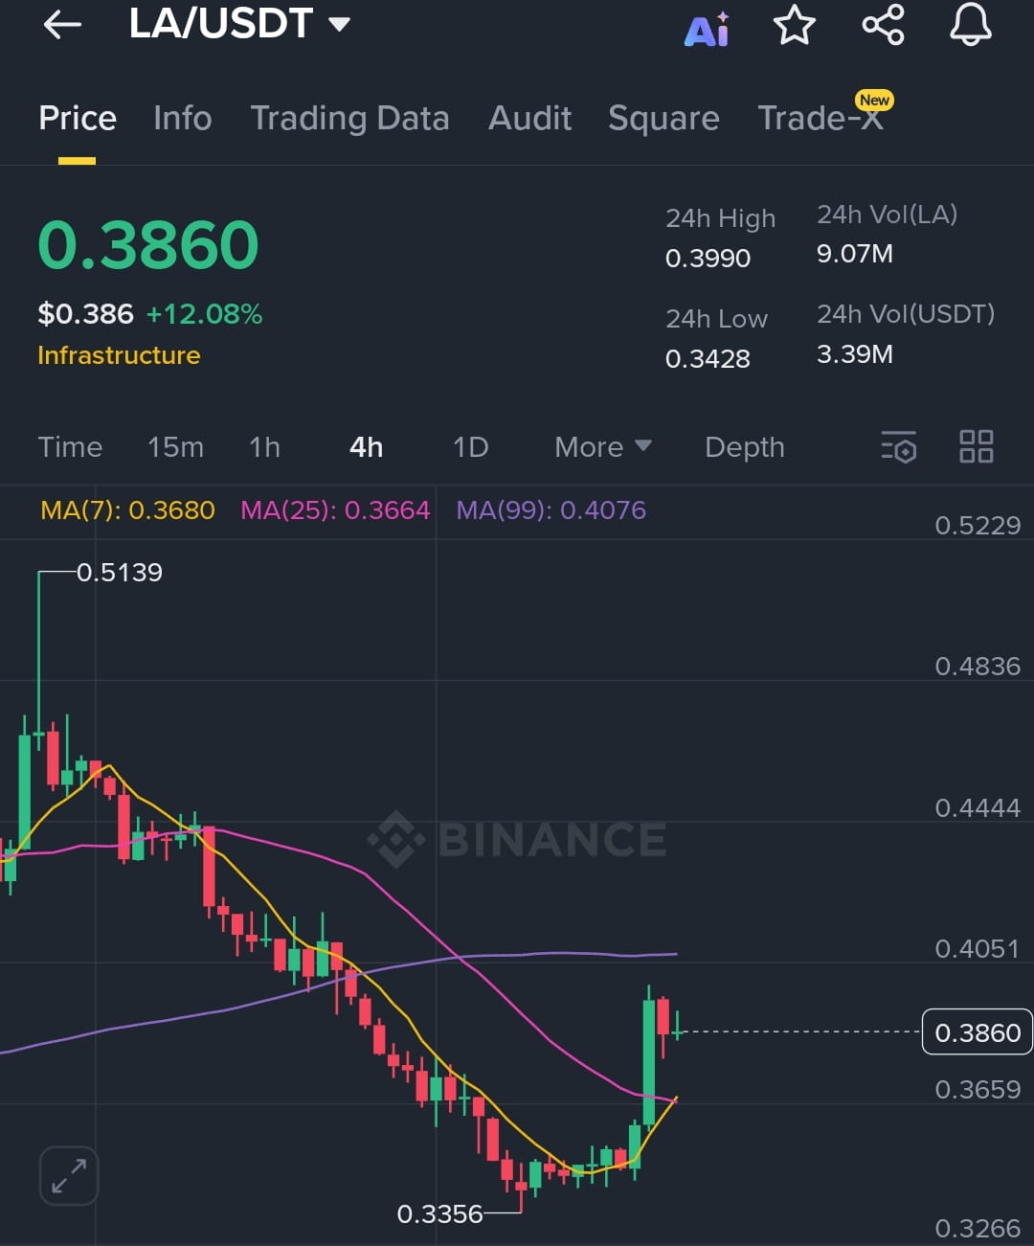
Task: Tap the Infrastructure category link
Action: 119,355
